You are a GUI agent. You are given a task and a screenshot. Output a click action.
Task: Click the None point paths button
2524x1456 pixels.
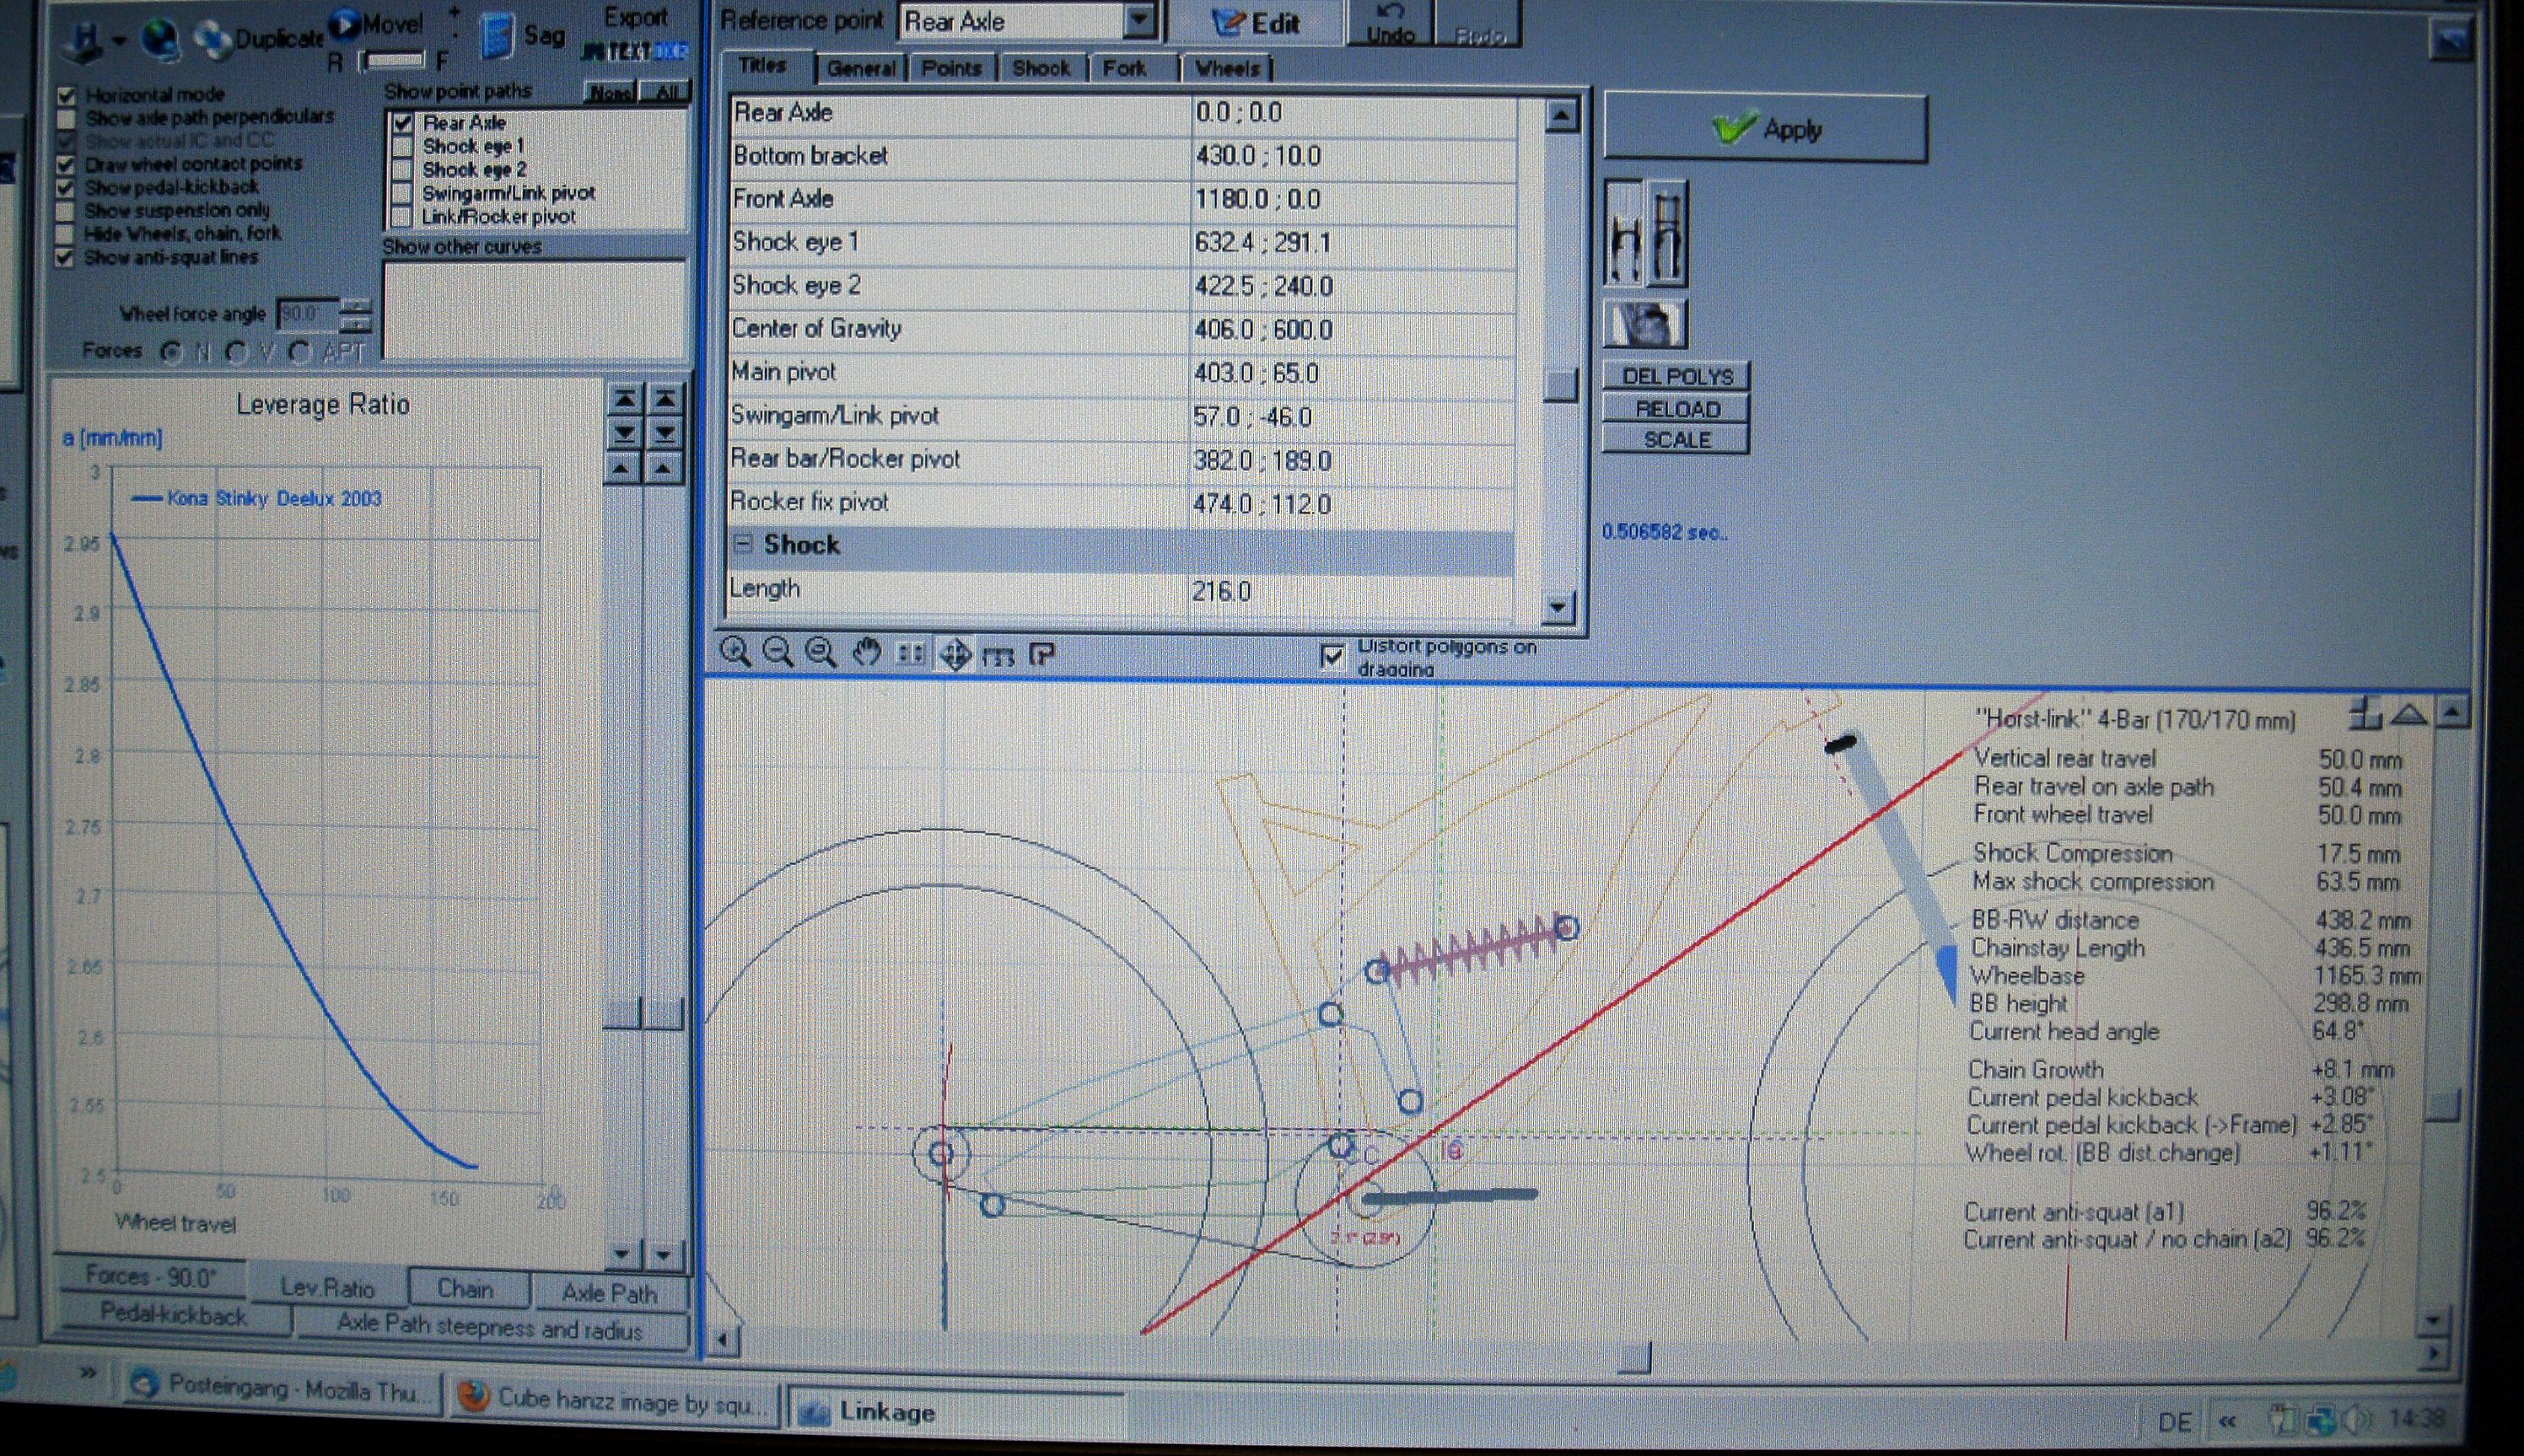pos(611,92)
